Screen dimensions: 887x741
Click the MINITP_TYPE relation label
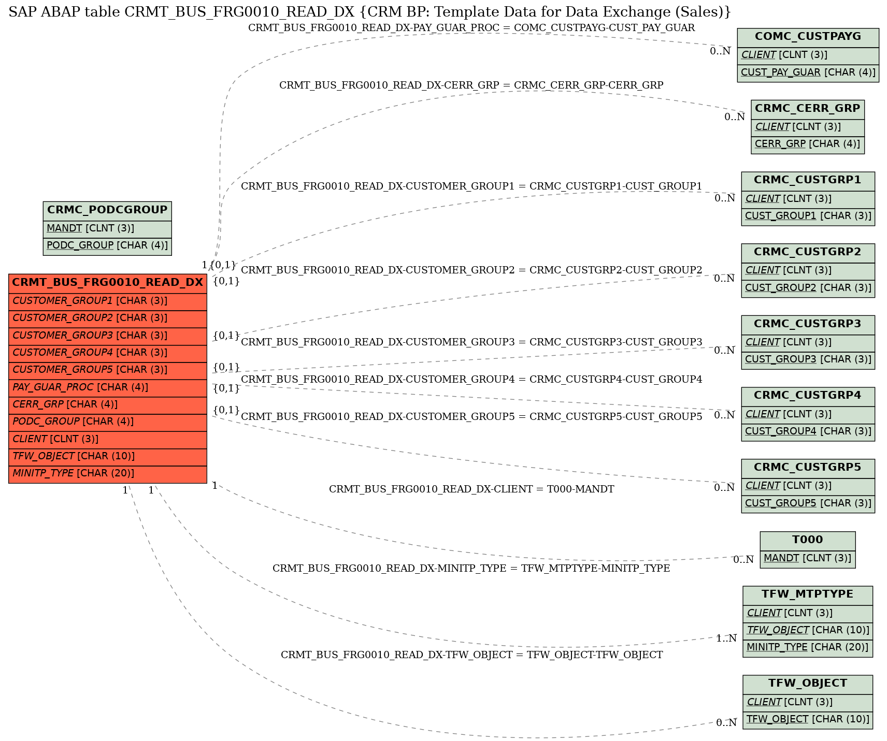471,569
